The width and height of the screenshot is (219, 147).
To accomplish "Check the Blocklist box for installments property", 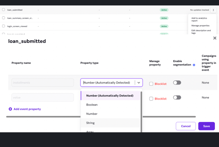I will pyautogui.click(x=151, y=84).
